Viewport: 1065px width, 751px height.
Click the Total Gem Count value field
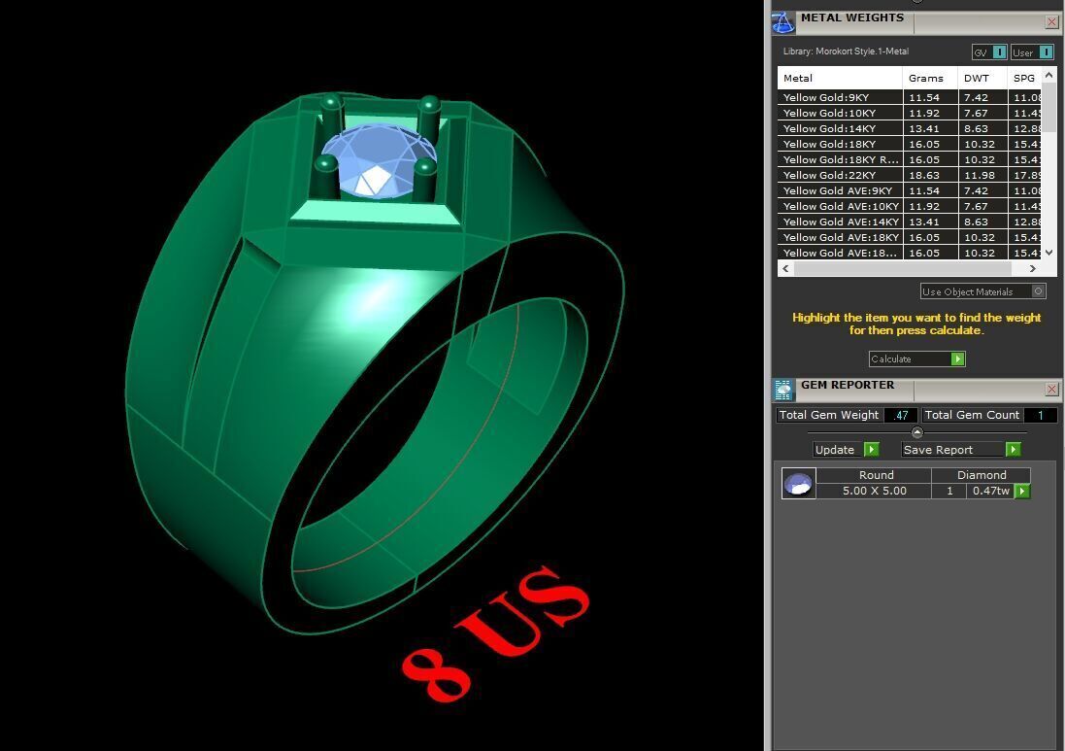click(1041, 415)
